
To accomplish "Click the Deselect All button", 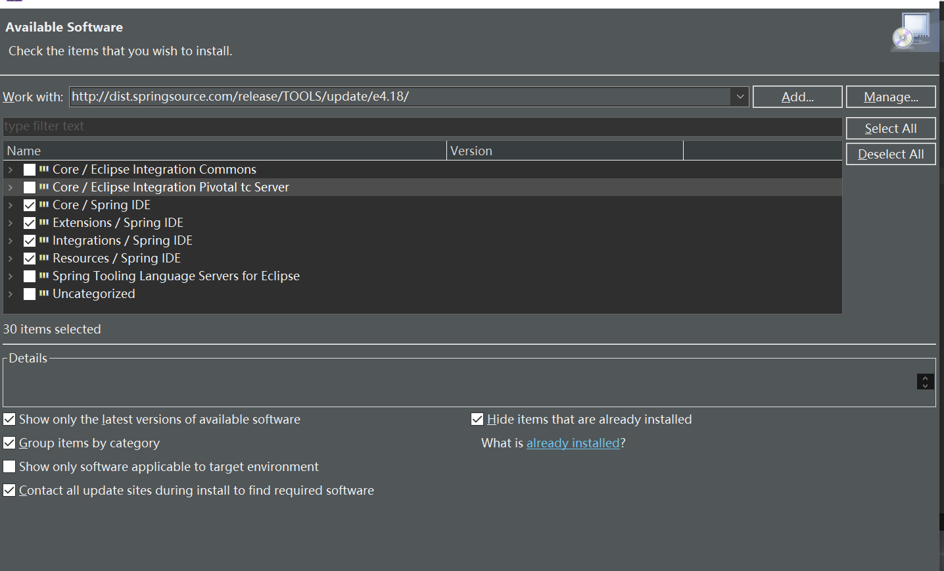I will pos(891,154).
